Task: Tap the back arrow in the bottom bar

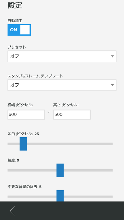Action: (13, 211)
